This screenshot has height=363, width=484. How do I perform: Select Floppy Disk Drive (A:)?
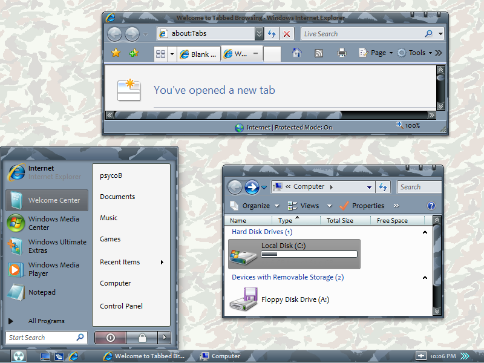coord(280,299)
